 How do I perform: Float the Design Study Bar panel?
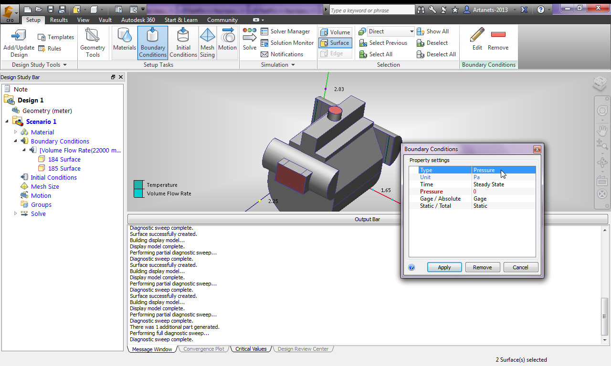(113, 77)
